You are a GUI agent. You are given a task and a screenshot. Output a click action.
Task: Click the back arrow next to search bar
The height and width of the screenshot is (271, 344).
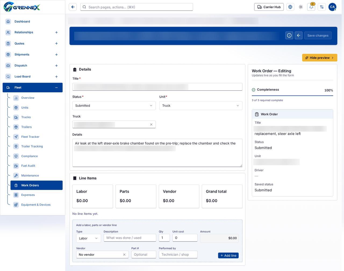pyautogui.click(x=73, y=7)
